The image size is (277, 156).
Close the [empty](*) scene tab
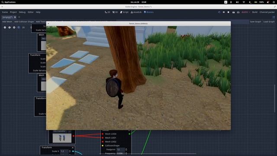click(15, 17)
